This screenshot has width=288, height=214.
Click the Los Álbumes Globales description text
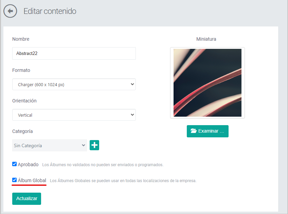click(123, 181)
